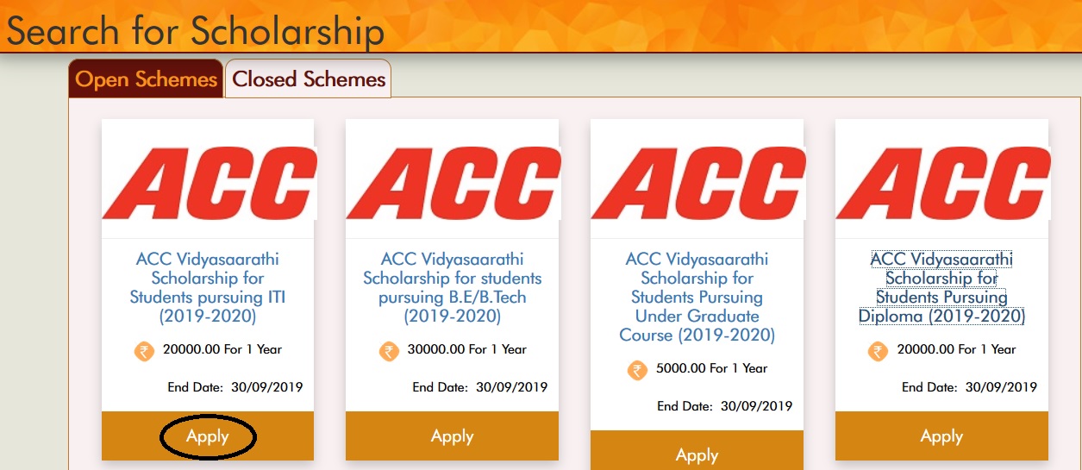Click the rupee icon on B.E/B.Tech card
1082x470 pixels.
coord(389,351)
